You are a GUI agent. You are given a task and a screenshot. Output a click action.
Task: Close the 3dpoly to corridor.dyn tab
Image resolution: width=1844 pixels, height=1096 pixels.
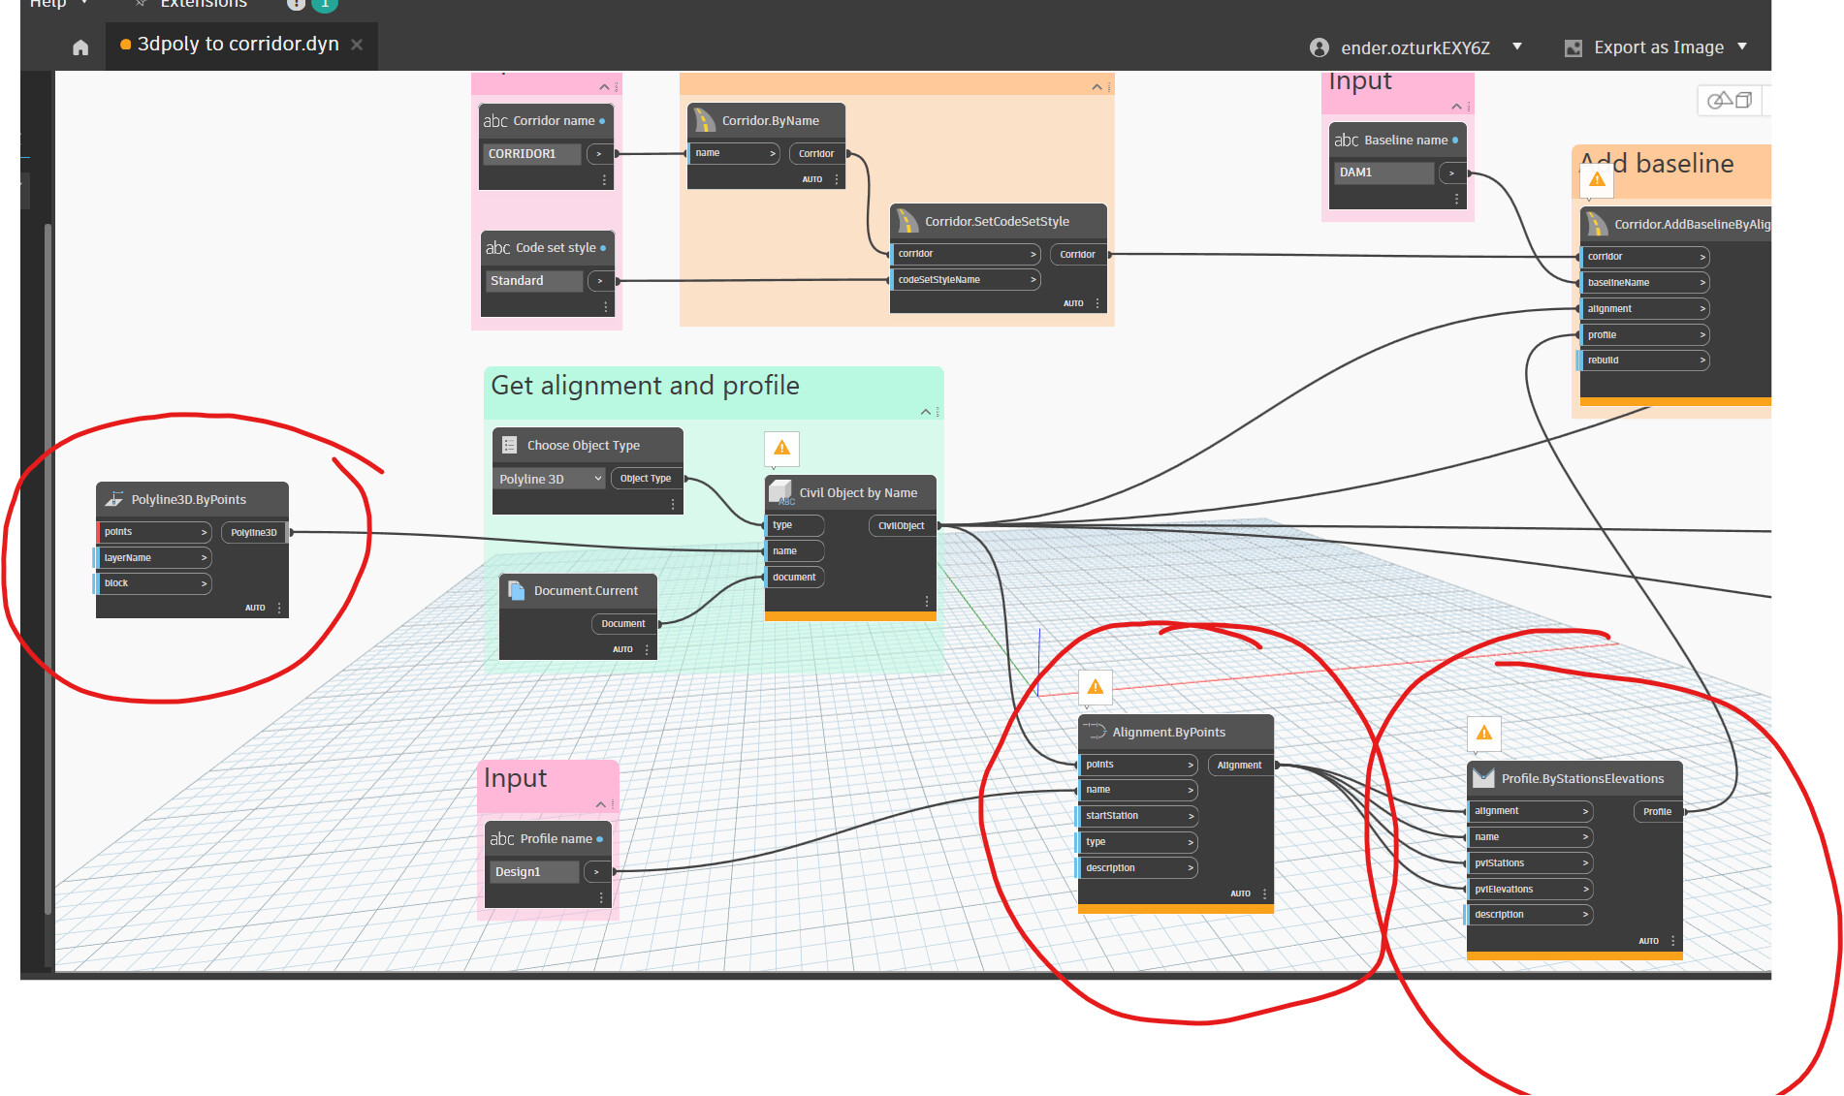(357, 45)
